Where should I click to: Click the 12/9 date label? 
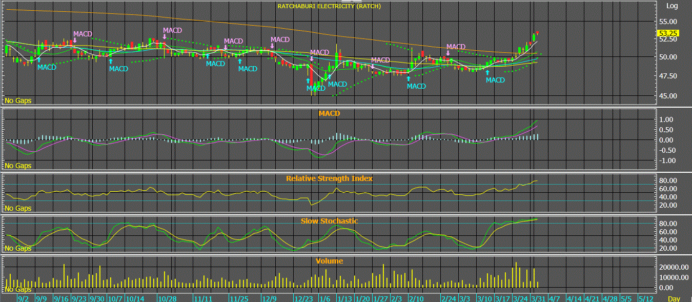[269, 298]
